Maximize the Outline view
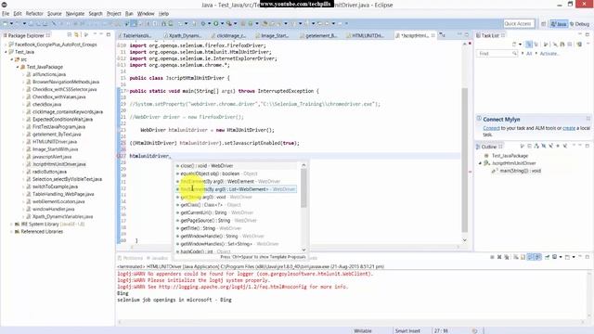This screenshot has height=334, width=594. pos(588,146)
